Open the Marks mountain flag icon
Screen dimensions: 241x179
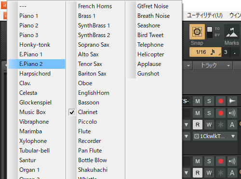[x=232, y=32]
